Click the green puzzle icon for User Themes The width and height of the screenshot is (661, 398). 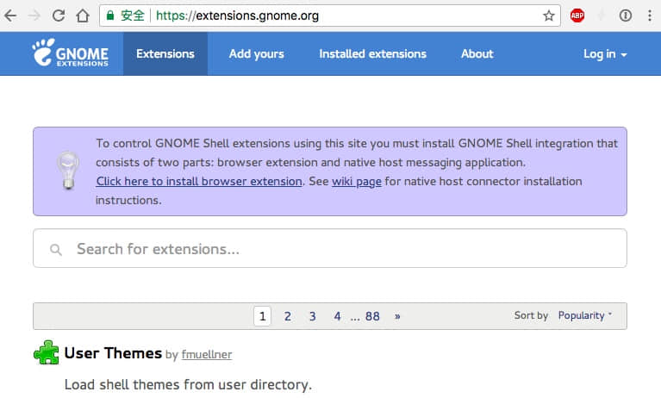tap(46, 353)
